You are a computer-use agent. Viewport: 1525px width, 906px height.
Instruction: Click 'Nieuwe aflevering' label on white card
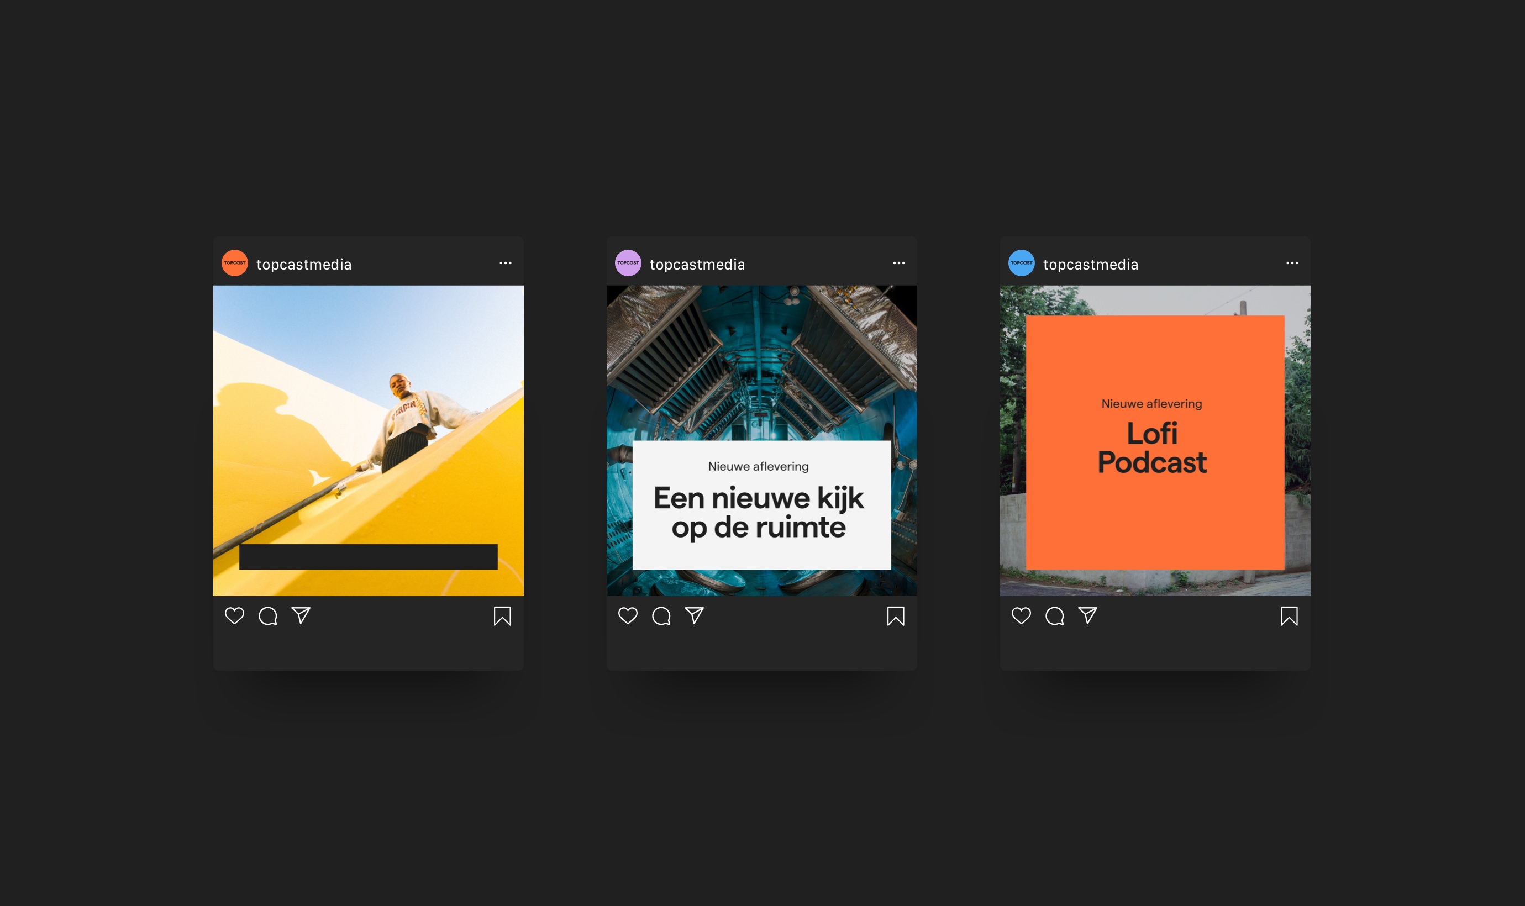pos(758,466)
